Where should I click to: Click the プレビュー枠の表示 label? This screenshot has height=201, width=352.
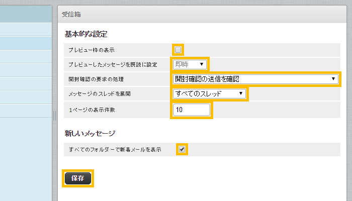(x=92, y=50)
